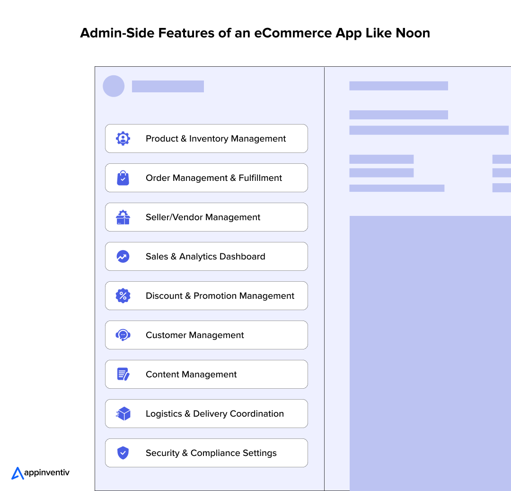This screenshot has width=511, height=491.
Task: Navigate to Logistics & Delivery Coordination
Action: (206, 413)
